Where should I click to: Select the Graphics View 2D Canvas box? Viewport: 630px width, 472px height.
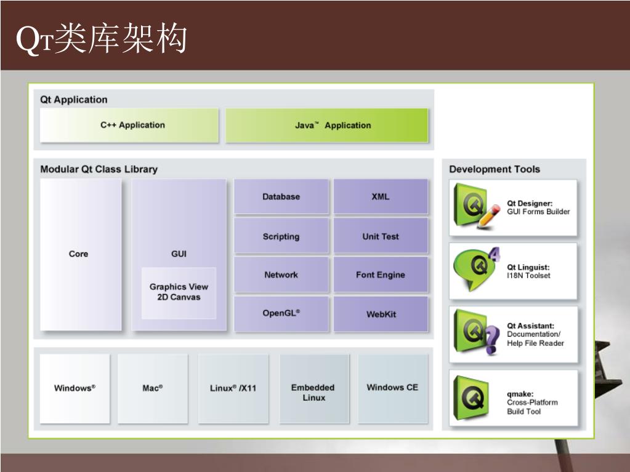[179, 293]
